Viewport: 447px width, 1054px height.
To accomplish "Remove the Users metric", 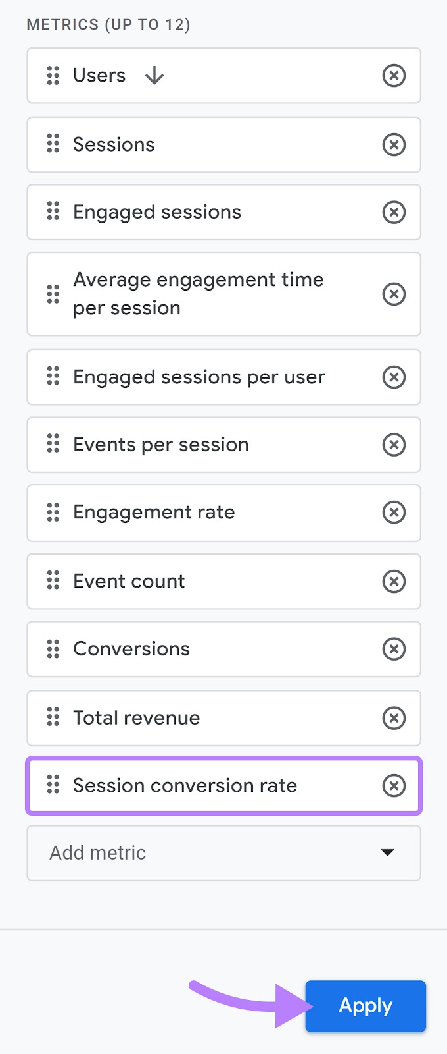I will point(394,76).
